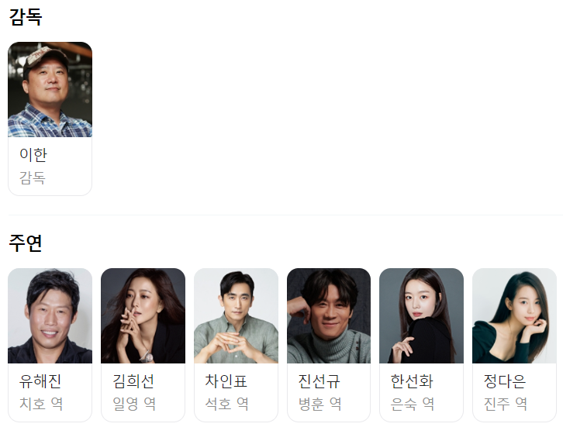Screen dimensions: 563x427
Task: Open 김희선's profile photo
Action: click(x=143, y=315)
